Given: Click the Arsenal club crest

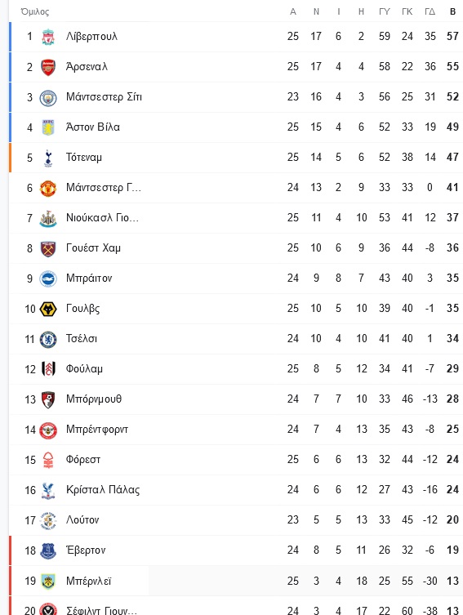Looking at the screenshot, I should tap(48, 67).
